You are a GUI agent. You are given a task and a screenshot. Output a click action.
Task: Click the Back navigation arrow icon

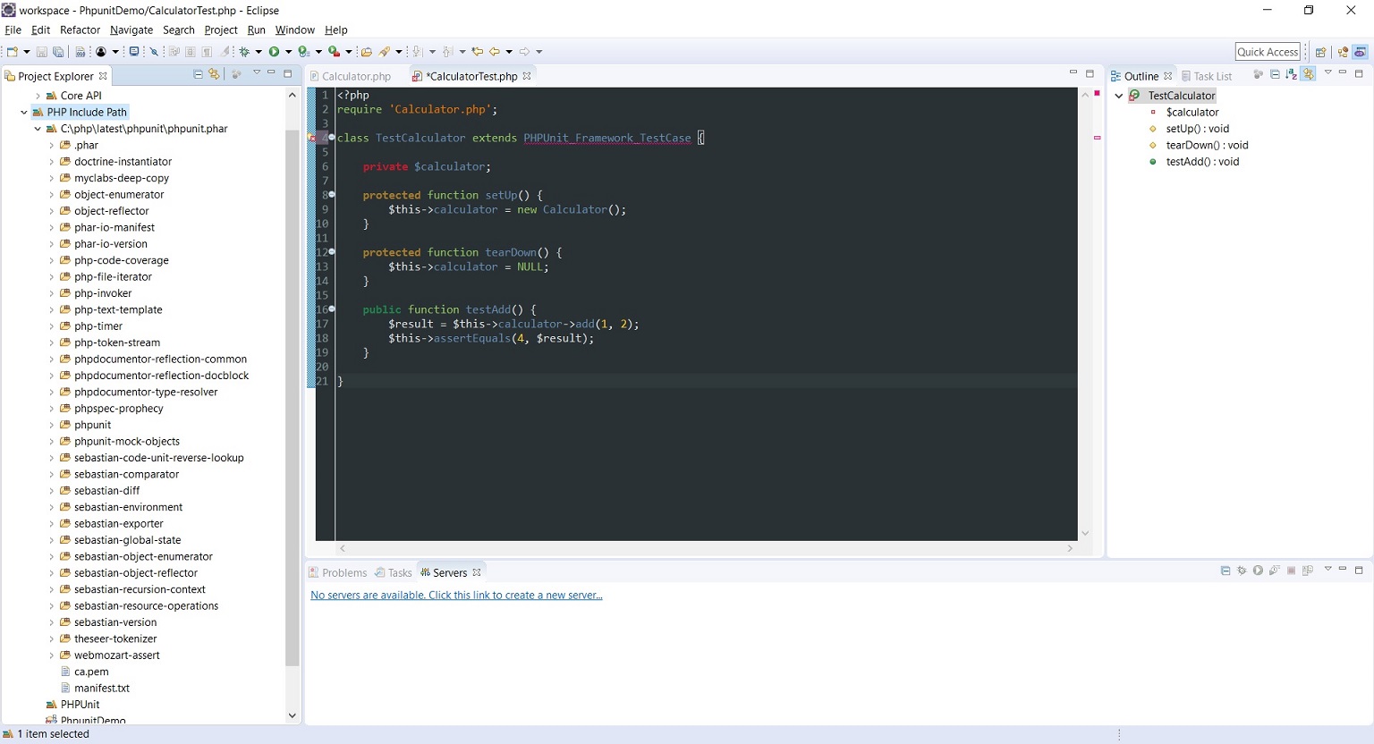494,52
